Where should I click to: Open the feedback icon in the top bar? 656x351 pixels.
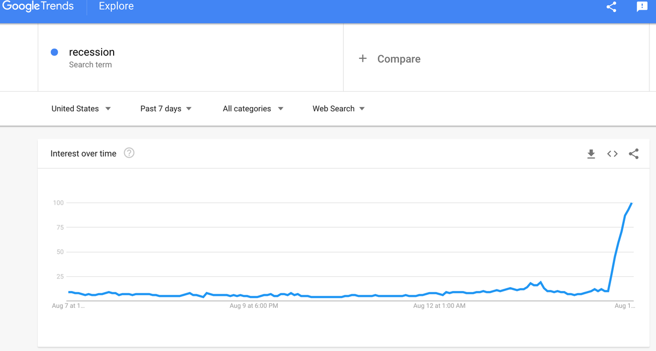pos(641,7)
